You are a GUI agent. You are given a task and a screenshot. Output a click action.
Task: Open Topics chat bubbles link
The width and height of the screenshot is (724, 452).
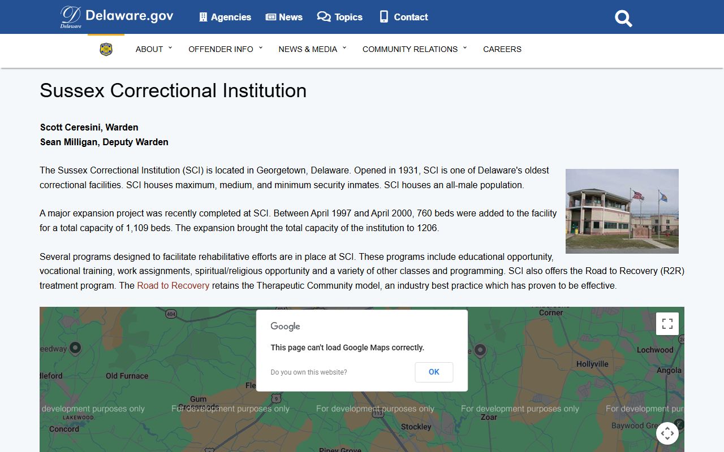[x=339, y=17]
